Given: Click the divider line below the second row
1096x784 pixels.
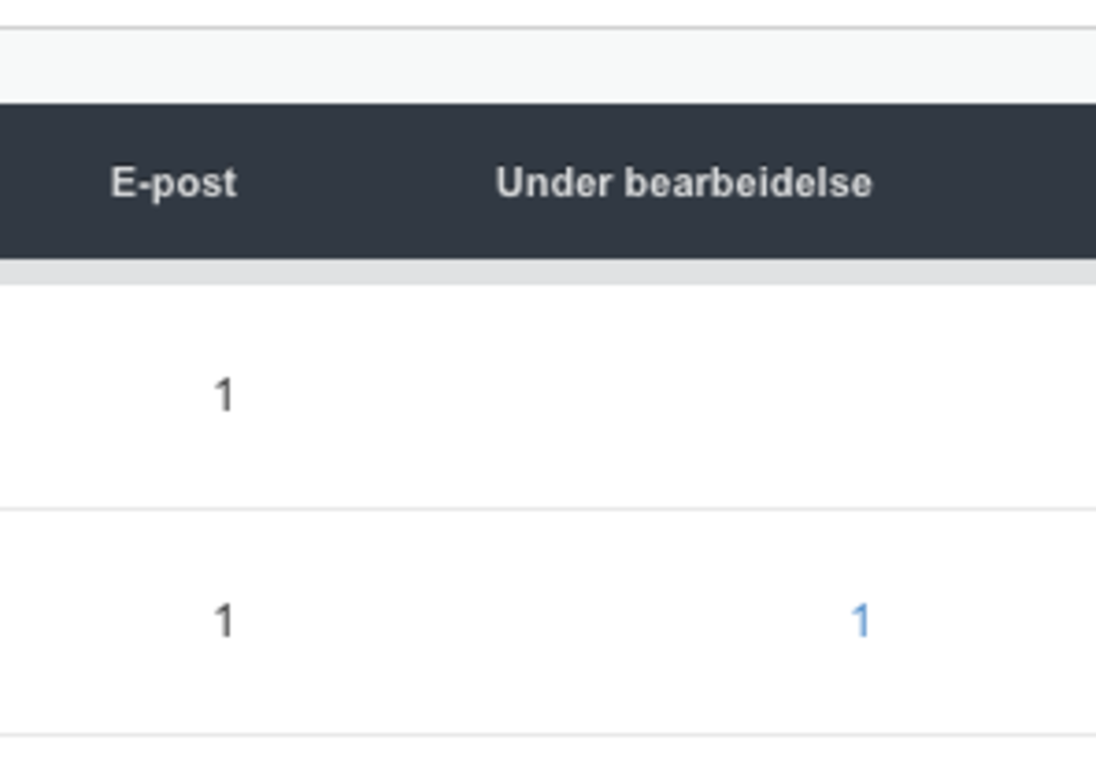Looking at the screenshot, I should (548, 734).
